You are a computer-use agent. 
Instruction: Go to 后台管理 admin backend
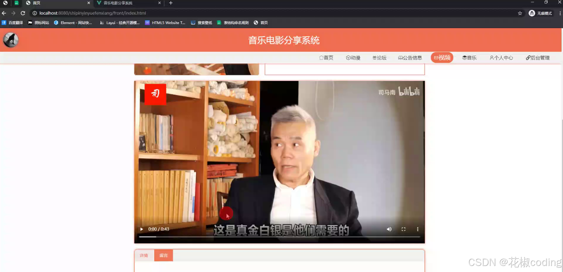[538, 58]
